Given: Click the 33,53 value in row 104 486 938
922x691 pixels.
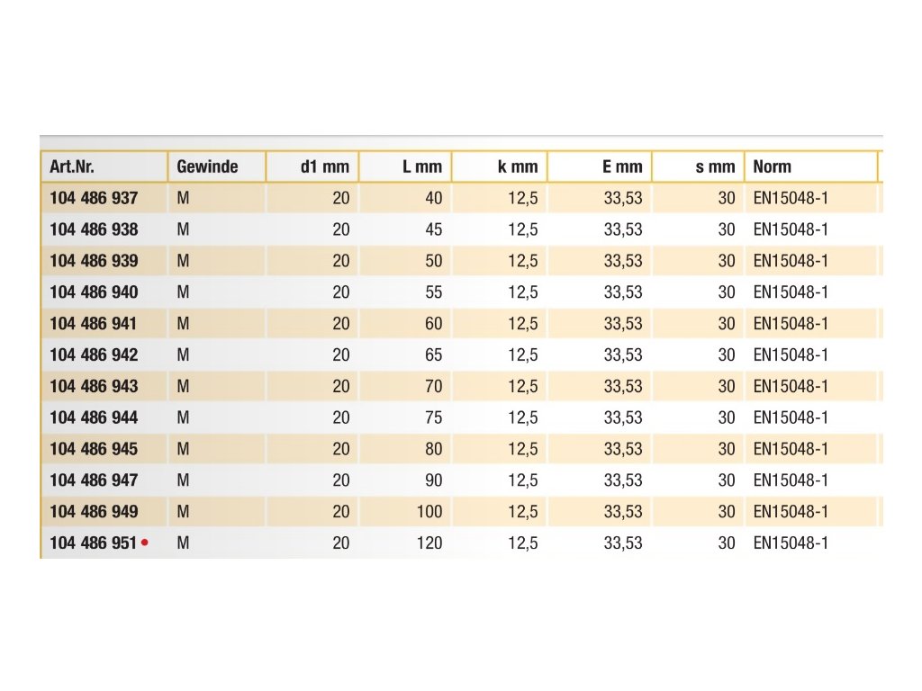Looking at the screenshot, I should coord(623,229).
